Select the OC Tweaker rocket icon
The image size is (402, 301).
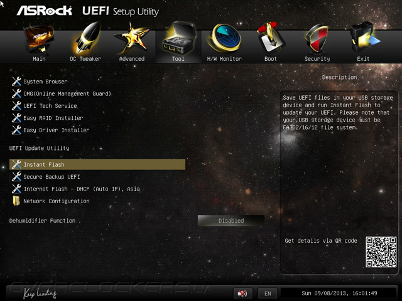87,38
